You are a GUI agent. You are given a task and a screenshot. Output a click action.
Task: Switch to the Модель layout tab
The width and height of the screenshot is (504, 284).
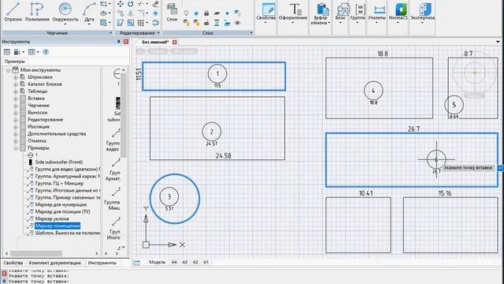[157, 262]
